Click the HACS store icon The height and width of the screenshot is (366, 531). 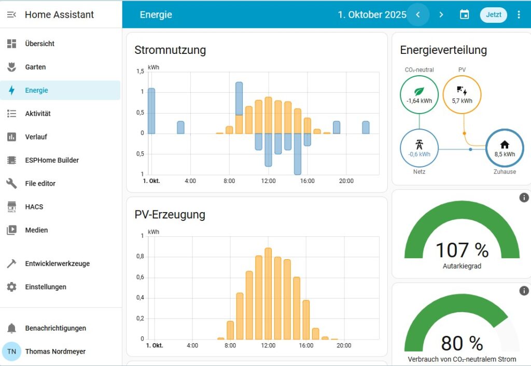(x=11, y=207)
